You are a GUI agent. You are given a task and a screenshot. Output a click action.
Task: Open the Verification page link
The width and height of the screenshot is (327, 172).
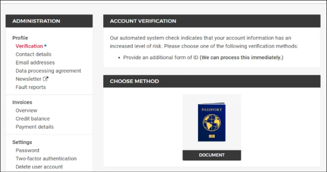click(x=29, y=46)
